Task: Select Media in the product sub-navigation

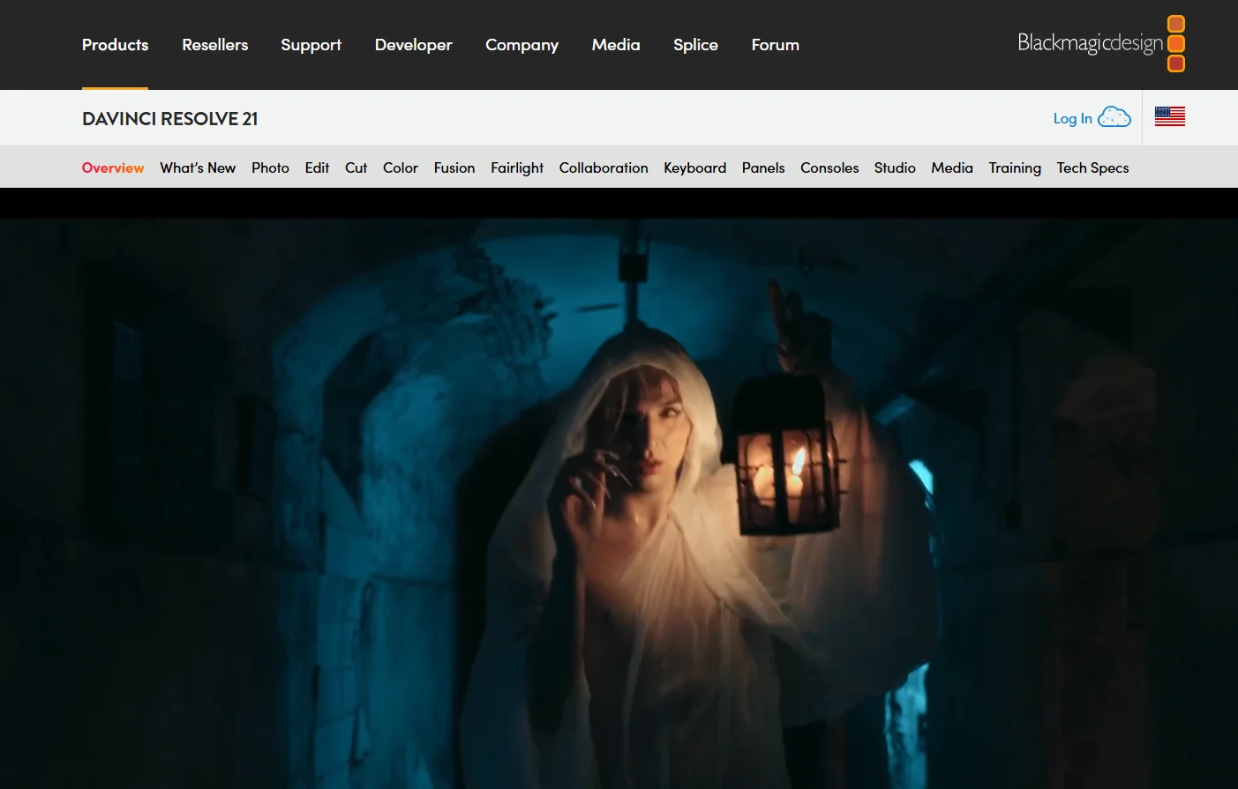Action: click(x=952, y=167)
